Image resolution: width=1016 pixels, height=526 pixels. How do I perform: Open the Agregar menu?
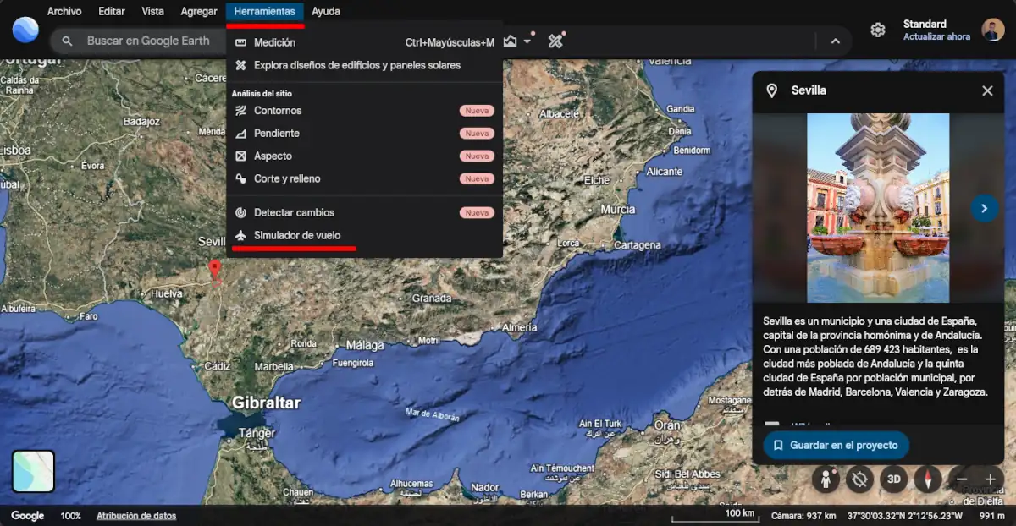199,11
